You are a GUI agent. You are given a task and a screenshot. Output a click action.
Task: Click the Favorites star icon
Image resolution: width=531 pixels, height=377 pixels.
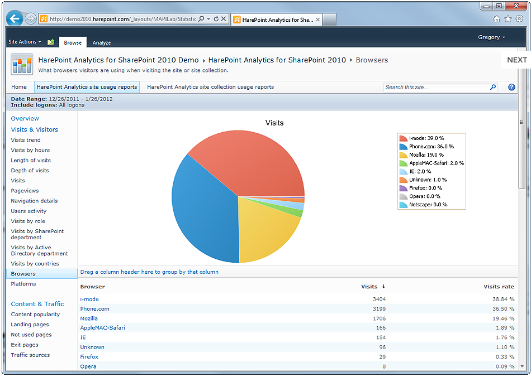508,19
